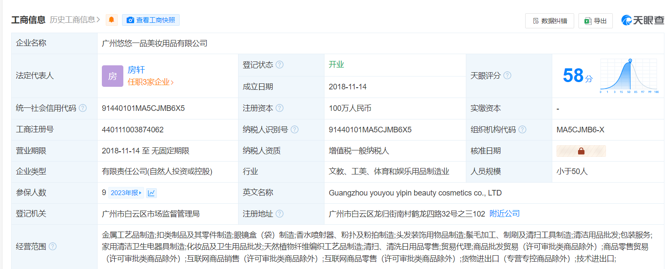670x269 pixels.
Task: Click address 广州市白云区龙归街南村鹤龙四路32号之三102
Action: click(407, 214)
